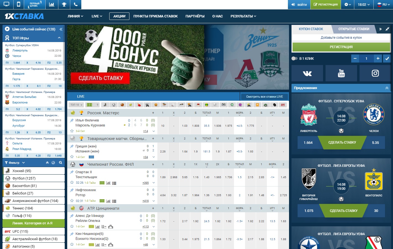Image resolution: width=393 pixels, height=249 pixels.
Task: Switch to the КУПОН СТАВОК tab
Action: click(311, 29)
